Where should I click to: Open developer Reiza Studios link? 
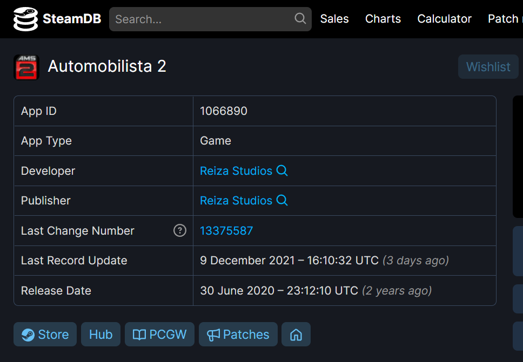(x=236, y=170)
